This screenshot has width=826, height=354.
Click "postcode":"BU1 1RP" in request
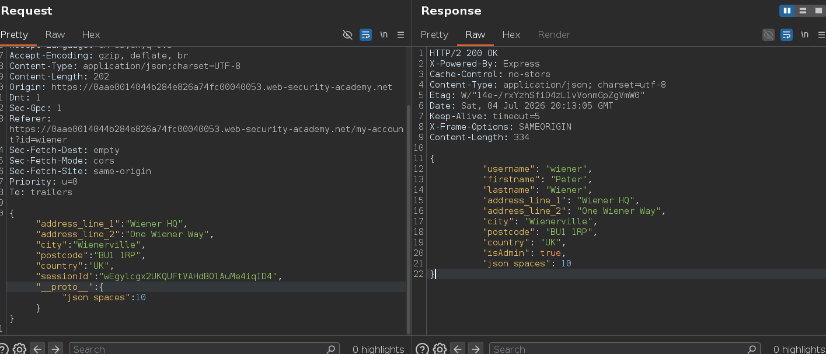click(x=90, y=255)
